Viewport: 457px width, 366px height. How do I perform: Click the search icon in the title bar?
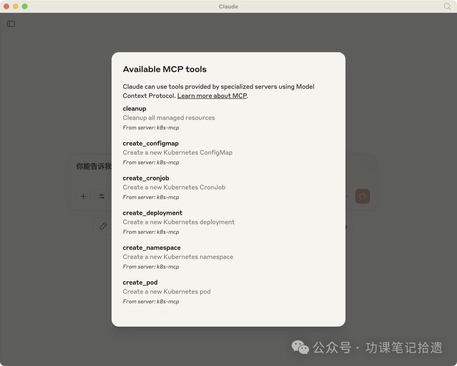(447, 6)
